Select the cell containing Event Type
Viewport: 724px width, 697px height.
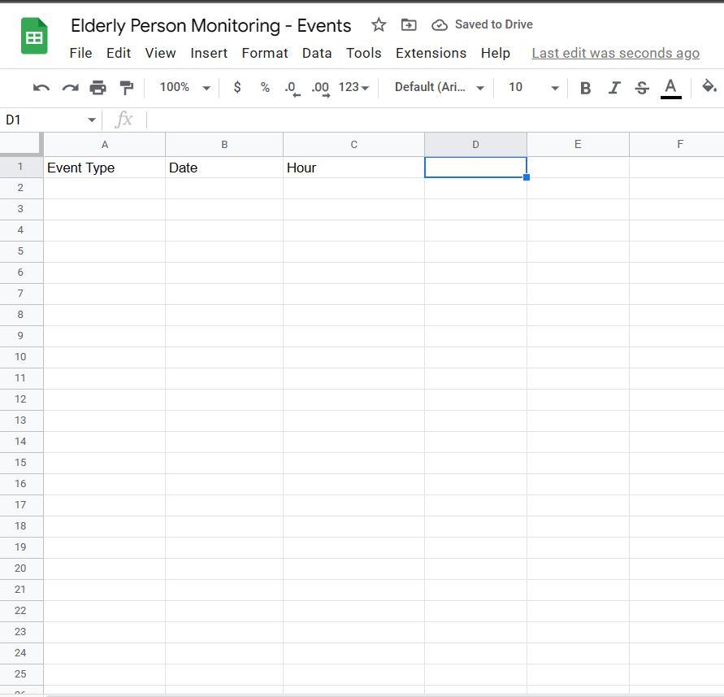tap(105, 168)
